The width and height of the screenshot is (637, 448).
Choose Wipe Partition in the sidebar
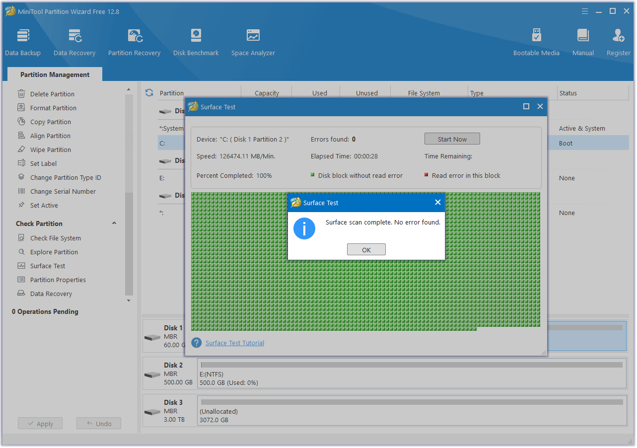coord(50,149)
